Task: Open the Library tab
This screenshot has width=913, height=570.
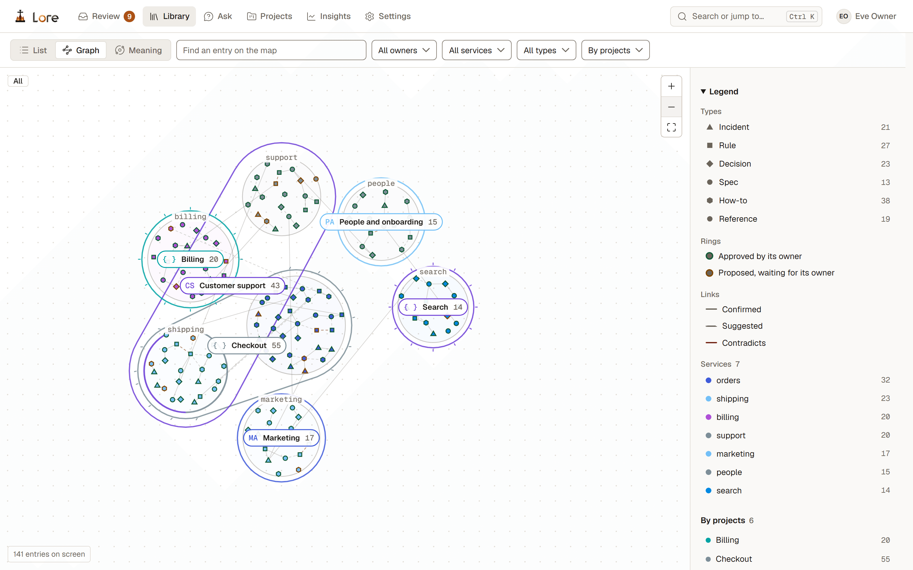Action: point(169,16)
